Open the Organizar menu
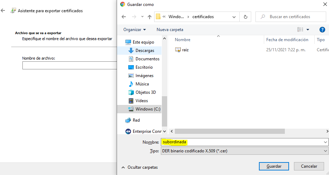Image resolution: width=329 pixels, height=175 pixels. [135, 30]
